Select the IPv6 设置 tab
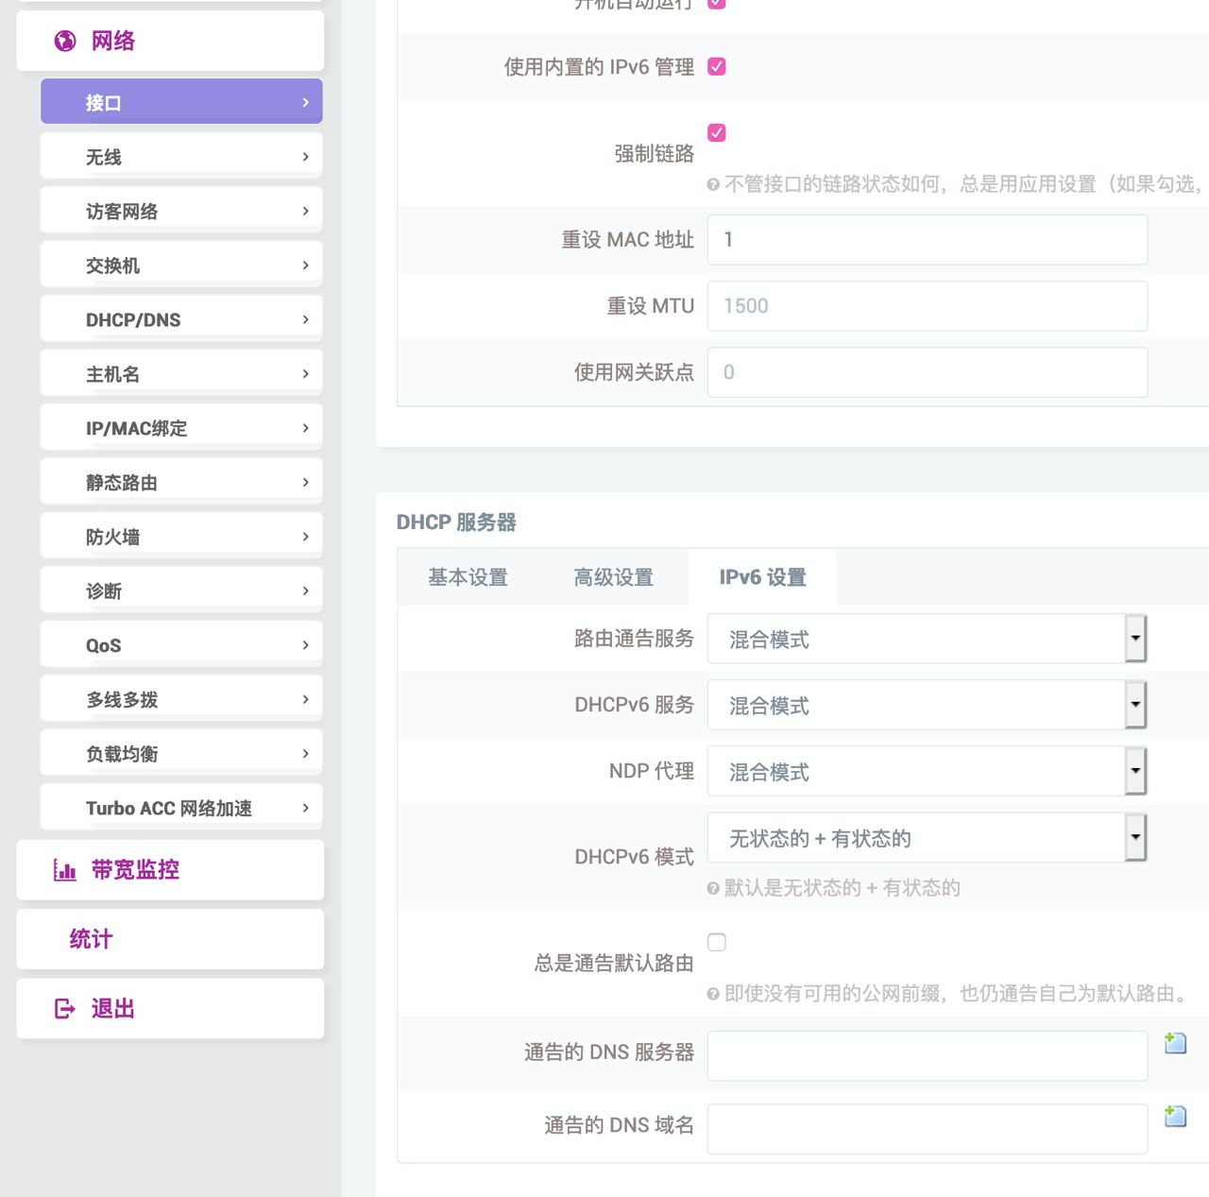The image size is (1209, 1197). [x=763, y=577]
